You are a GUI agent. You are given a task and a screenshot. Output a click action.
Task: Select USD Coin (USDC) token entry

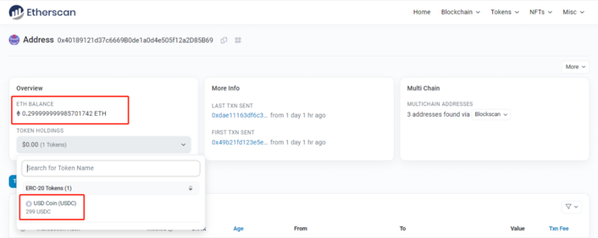click(x=111, y=207)
